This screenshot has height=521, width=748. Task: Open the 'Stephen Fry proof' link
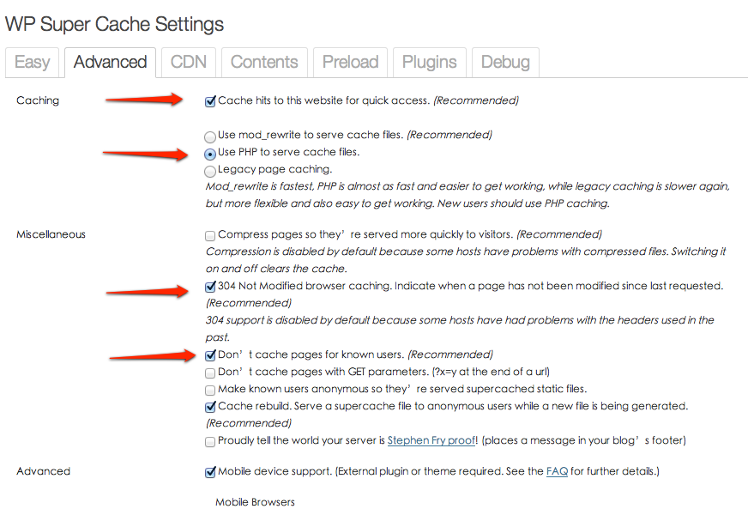(x=431, y=441)
